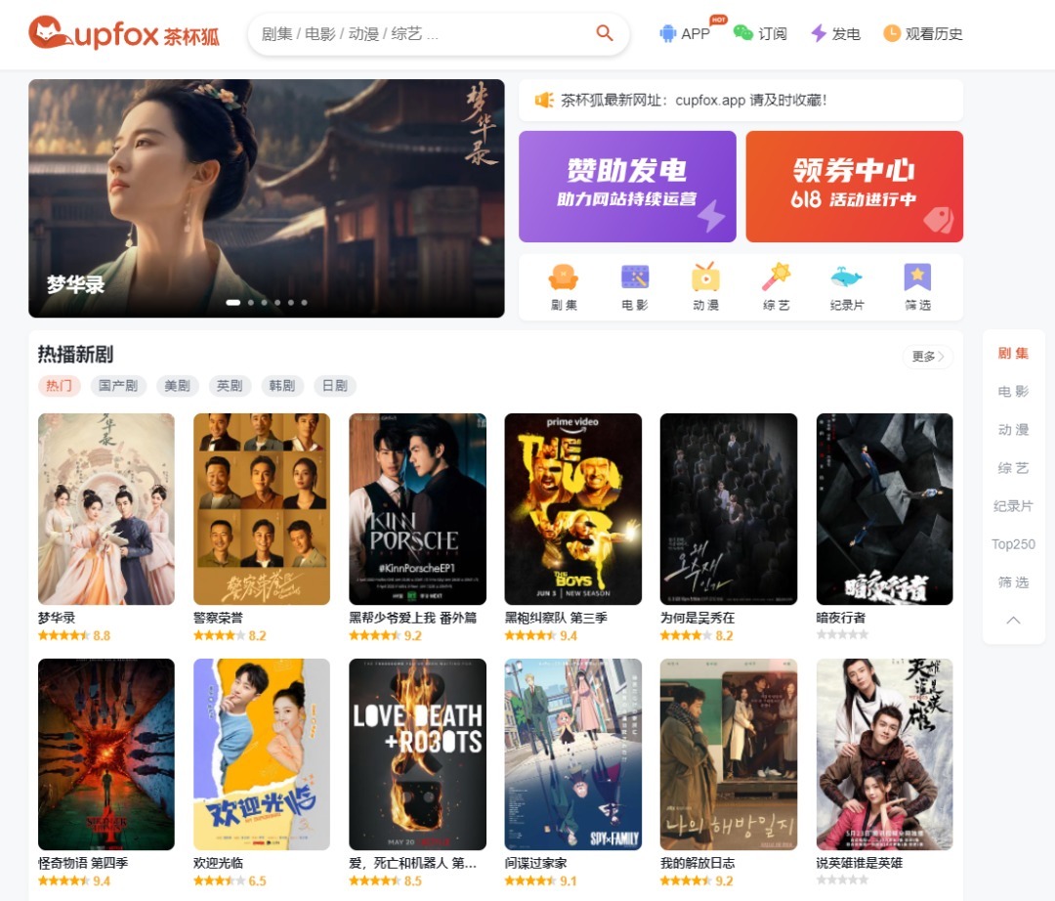Open the 怪奇物语 第四季 poster
The image size is (1055, 901).
[106, 754]
